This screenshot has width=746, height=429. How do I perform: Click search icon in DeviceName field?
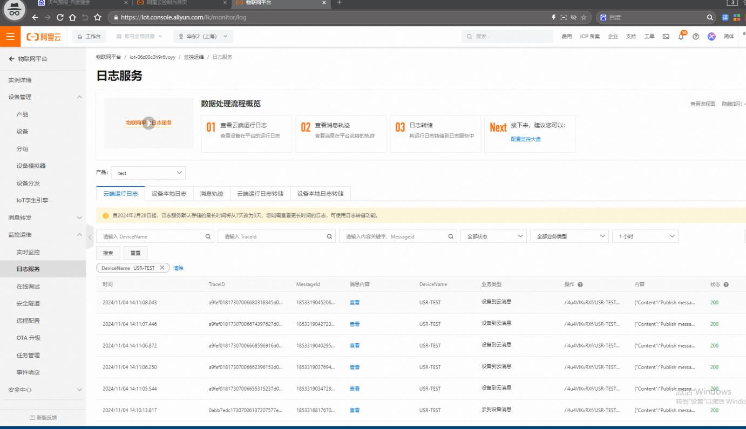pos(208,236)
